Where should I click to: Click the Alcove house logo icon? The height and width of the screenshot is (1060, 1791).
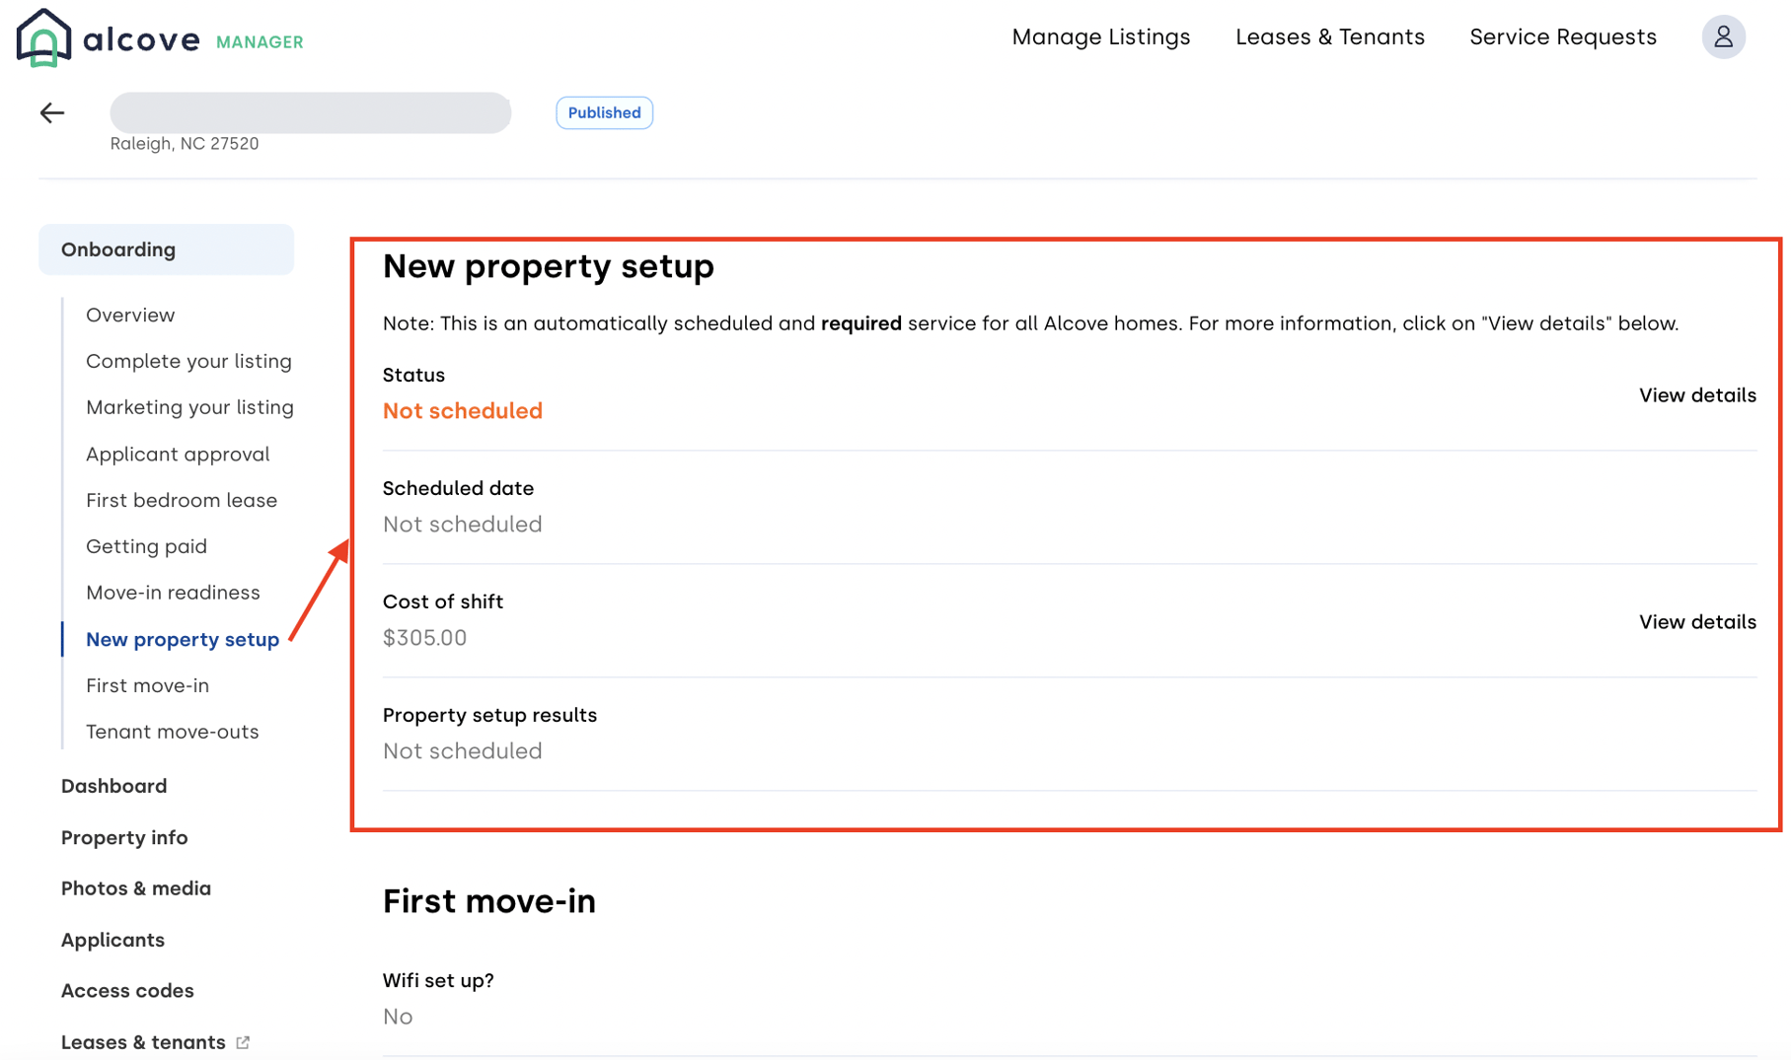tap(43, 38)
